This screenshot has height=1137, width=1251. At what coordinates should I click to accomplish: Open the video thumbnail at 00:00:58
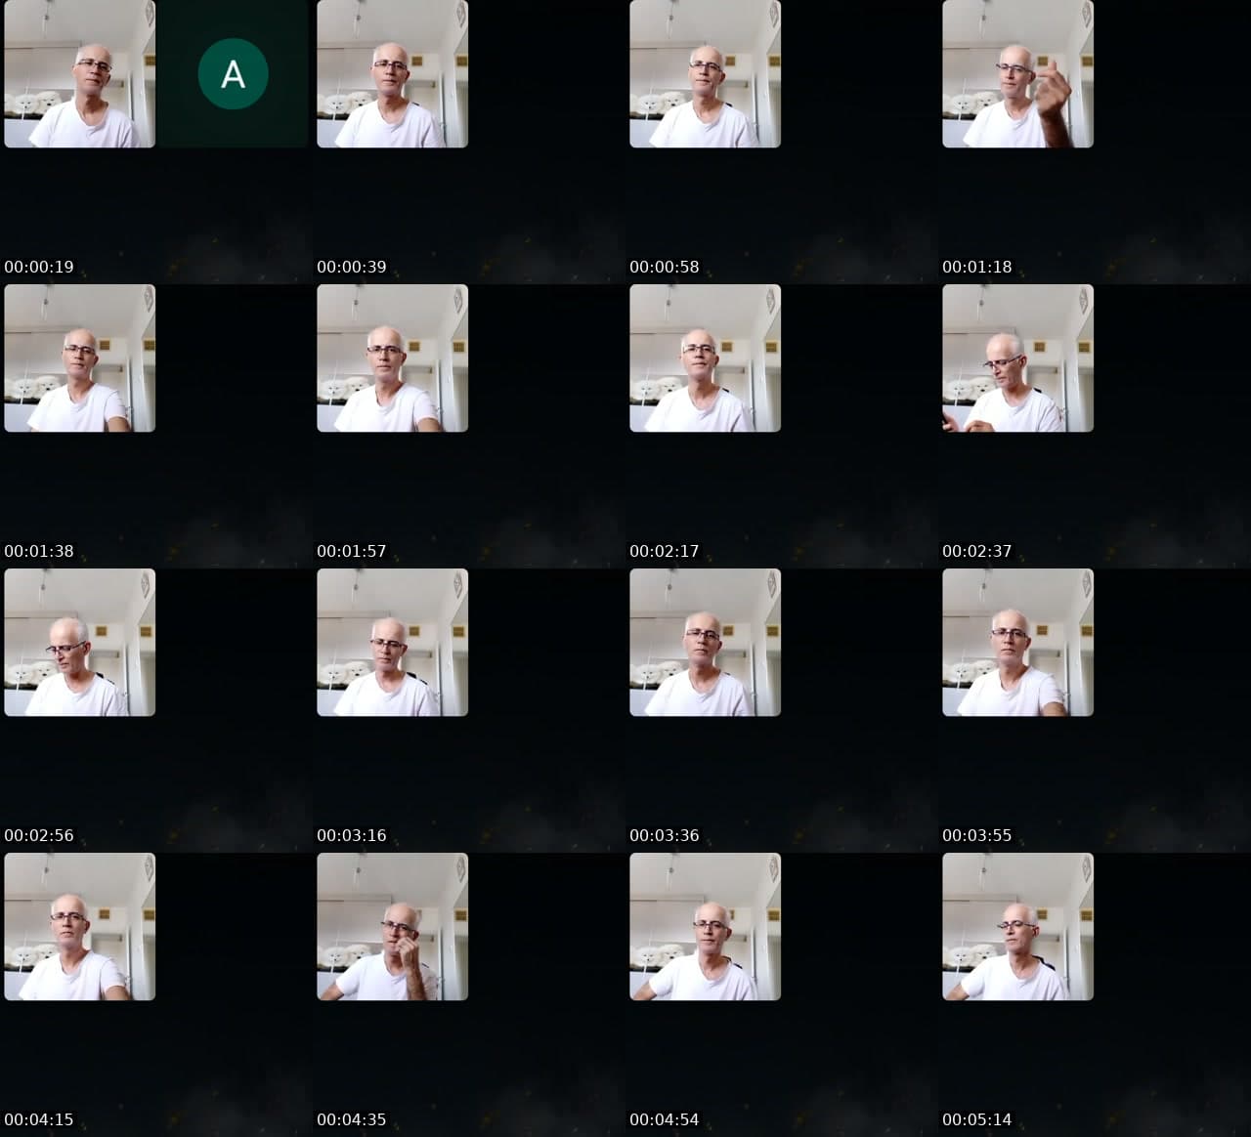coord(705,74)
